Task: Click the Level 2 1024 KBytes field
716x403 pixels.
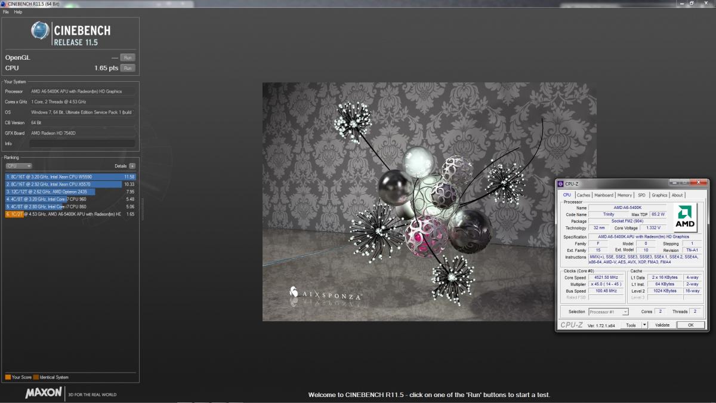Action: point(665,291)
